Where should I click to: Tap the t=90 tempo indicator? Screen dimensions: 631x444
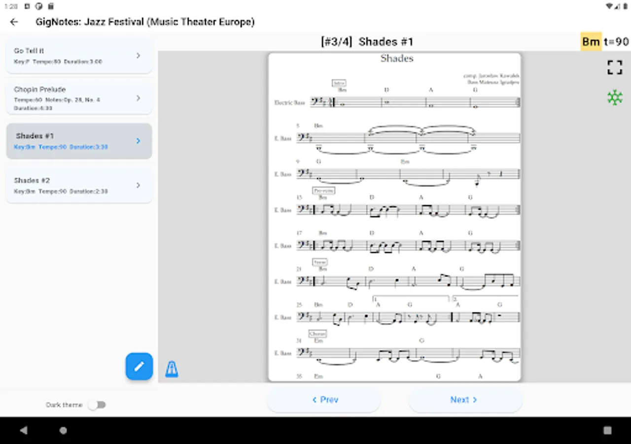pos(616,42)
